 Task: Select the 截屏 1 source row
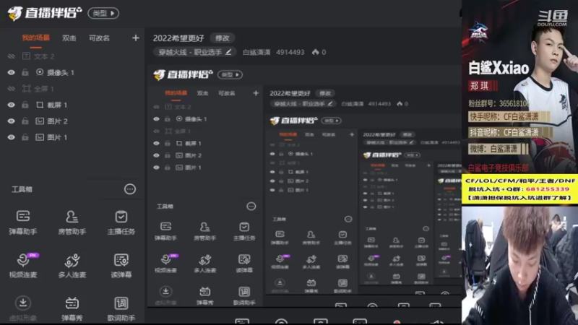(72, 105)
